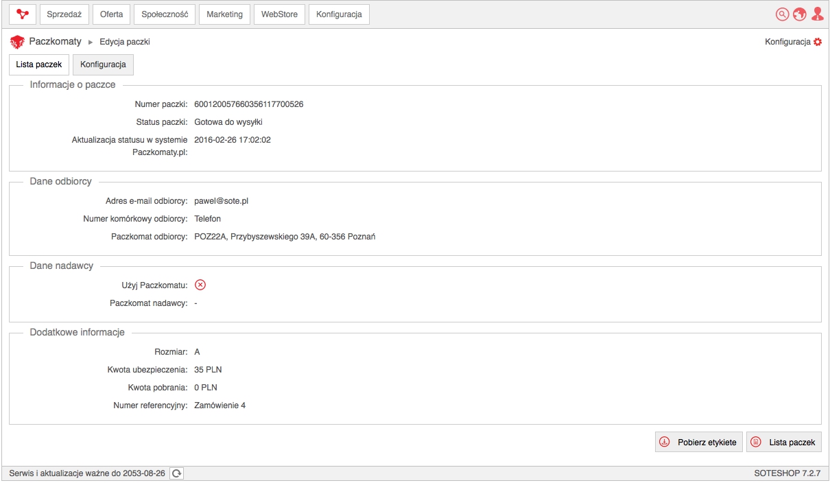Open the Marketing menu

[224, 14]
